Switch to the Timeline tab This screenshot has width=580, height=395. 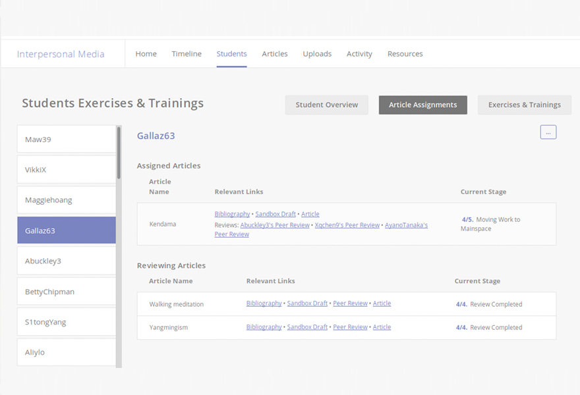coord(187,54)
